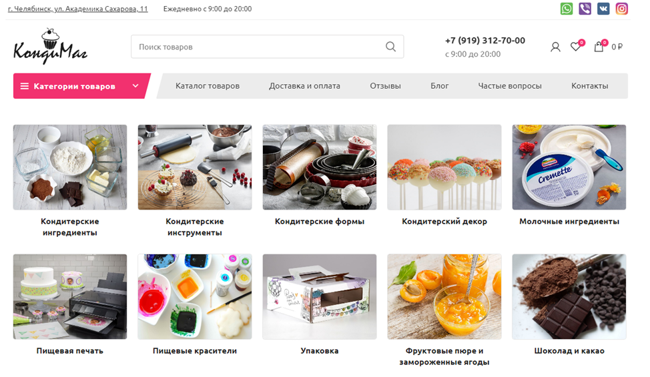Open the WhatsApp contact icon

pyautogui.click(x=567, y=9)
